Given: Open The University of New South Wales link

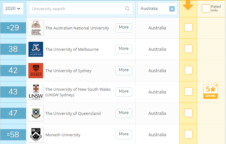Looking at the screenshot, I should 78,92.
